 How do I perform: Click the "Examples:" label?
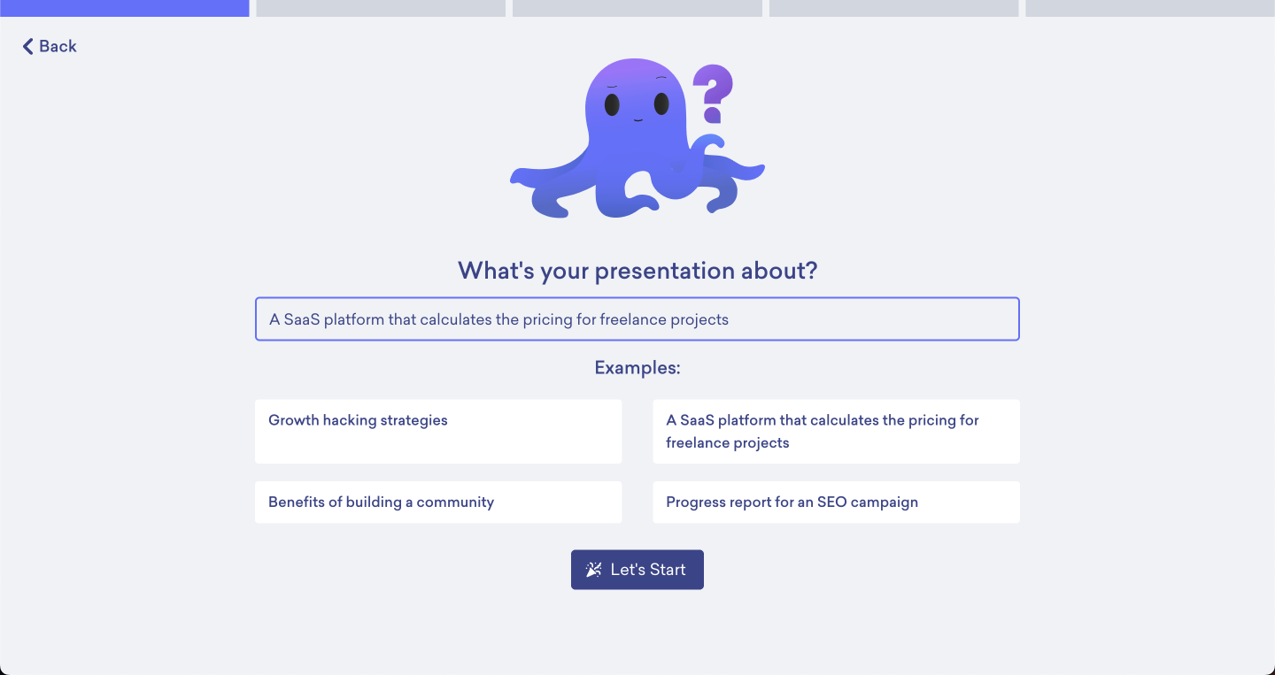(x=637, y=367)
